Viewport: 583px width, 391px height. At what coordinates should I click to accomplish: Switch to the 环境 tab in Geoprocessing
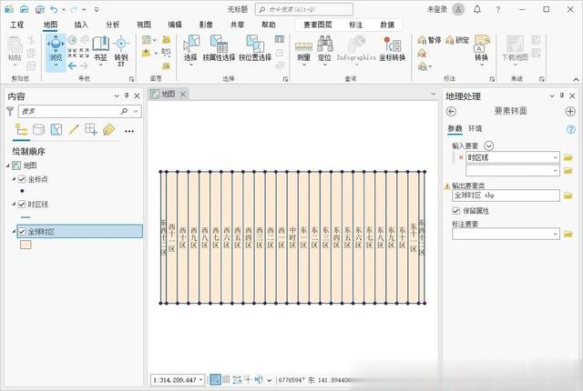(475, 129)
